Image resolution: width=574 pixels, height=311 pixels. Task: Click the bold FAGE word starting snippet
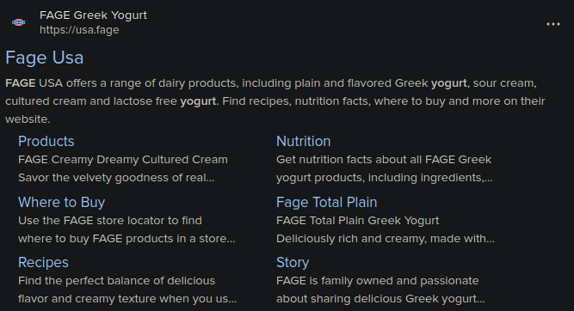pyautogui.click(x=20, y=83)
